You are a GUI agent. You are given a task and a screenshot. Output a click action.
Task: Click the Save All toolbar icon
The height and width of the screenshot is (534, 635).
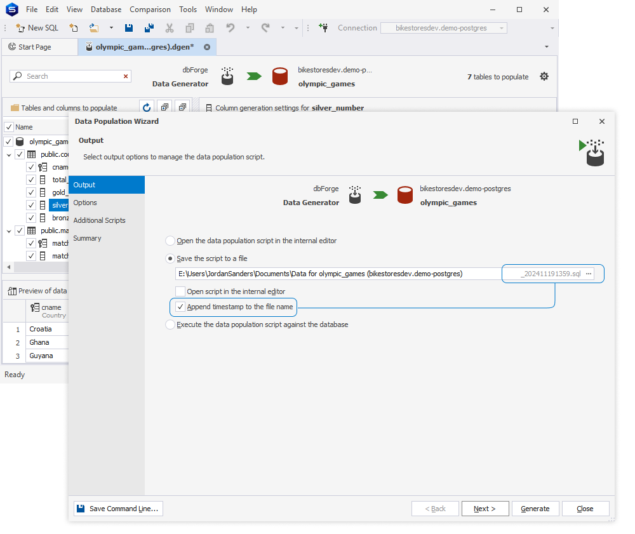coord(148,28)
